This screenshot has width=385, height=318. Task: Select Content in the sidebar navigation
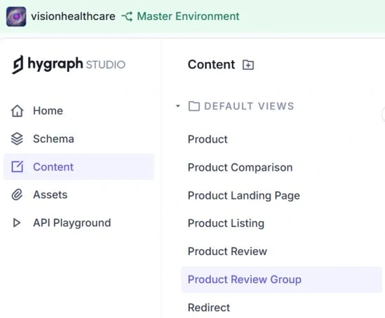[x=78, y=167]
